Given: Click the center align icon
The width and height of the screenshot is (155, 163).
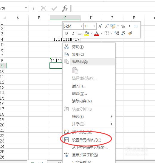Looking at the screenshot, I should tap(80, 33).
